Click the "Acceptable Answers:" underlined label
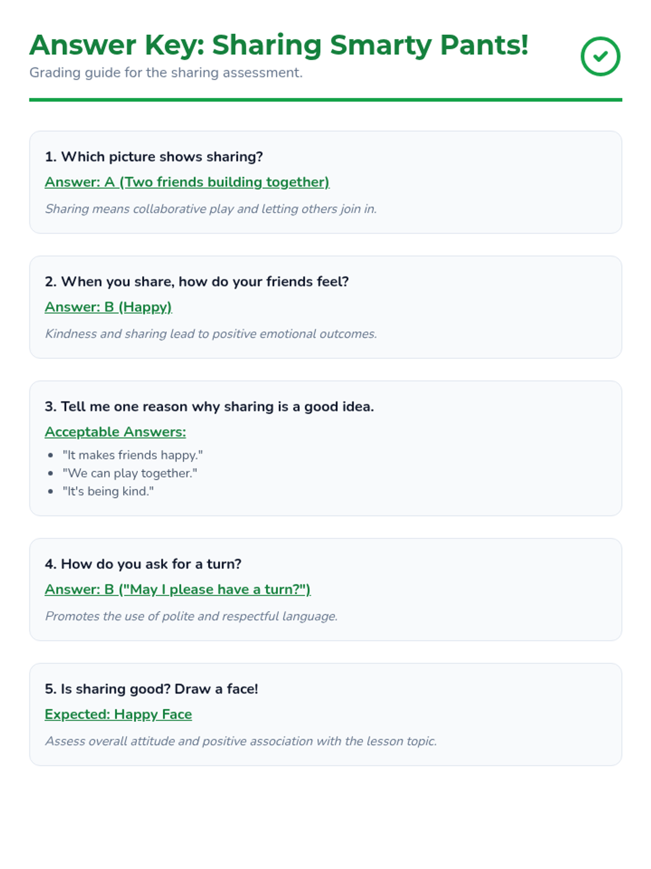The height and width of the screenshot is (869, 651). [x=115, y=432]
